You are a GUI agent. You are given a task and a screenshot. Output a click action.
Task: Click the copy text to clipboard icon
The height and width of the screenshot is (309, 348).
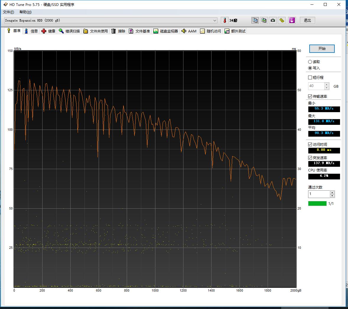coord(255,20)
